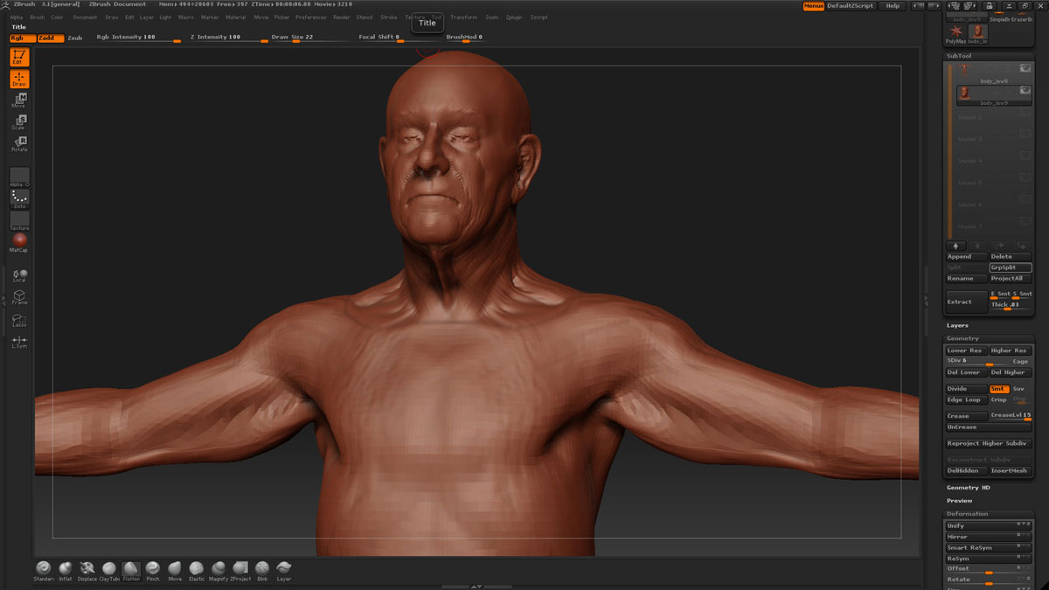This screenshot has height=590, width=1049.
Task: Expand the Preview section
Action: pos(959,501)
